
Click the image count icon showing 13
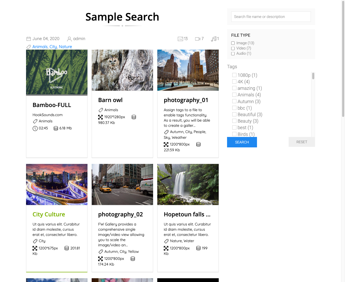[180, 39]
